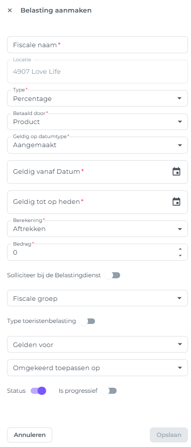Open calendar for Geldig vanaf Datum
This screenshot has width=191, height=447.
pyautogui.click(x=176, y=172)
